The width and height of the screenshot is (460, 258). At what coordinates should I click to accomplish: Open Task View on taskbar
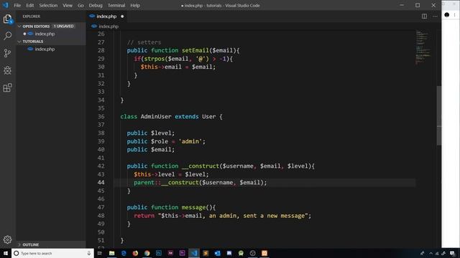100,253
